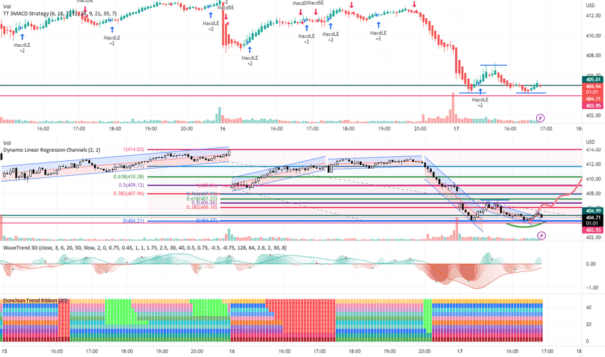
Task: Click the -1.00 value on WaveTrend axis
Action: [592, 288]
